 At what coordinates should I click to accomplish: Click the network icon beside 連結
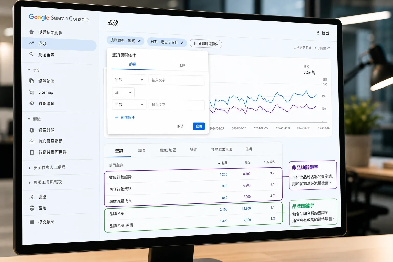click(x=32, y=197)
